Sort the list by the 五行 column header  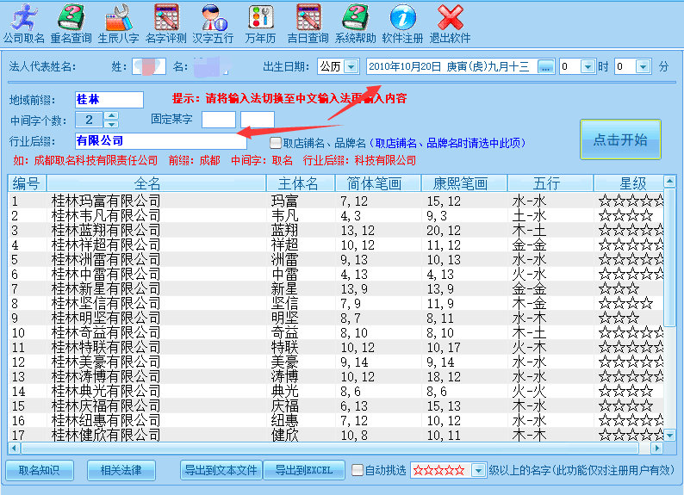coord(546,183)
